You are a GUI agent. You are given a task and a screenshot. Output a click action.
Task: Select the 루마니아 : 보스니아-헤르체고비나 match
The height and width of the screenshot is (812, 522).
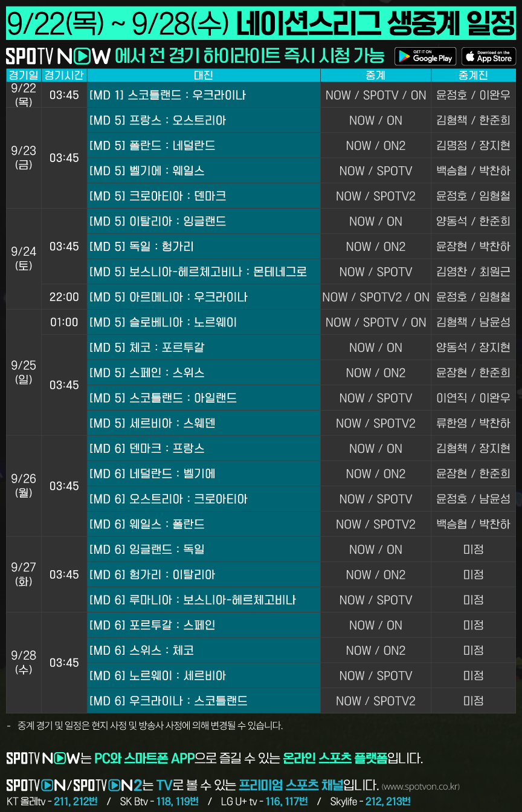click(204, 600)
